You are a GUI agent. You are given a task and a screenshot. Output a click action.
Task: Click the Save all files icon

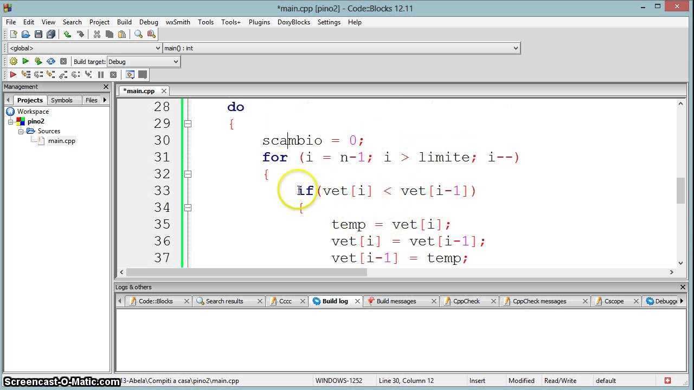click(51, 34)
